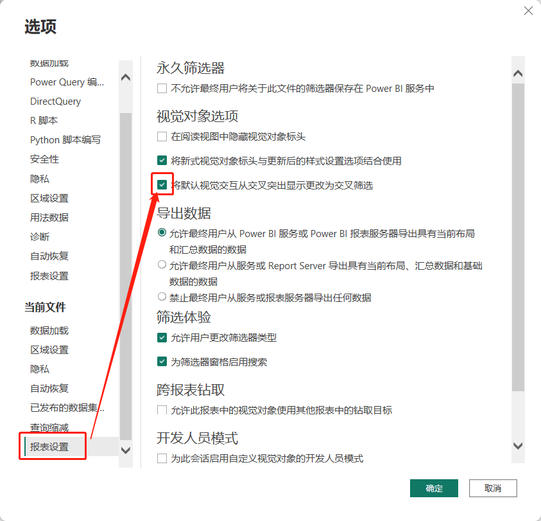Check 在阅读视图中隐藏视觉对象标头
The height and width of the screenshot is (521, 541).
(x=162, y=136)
